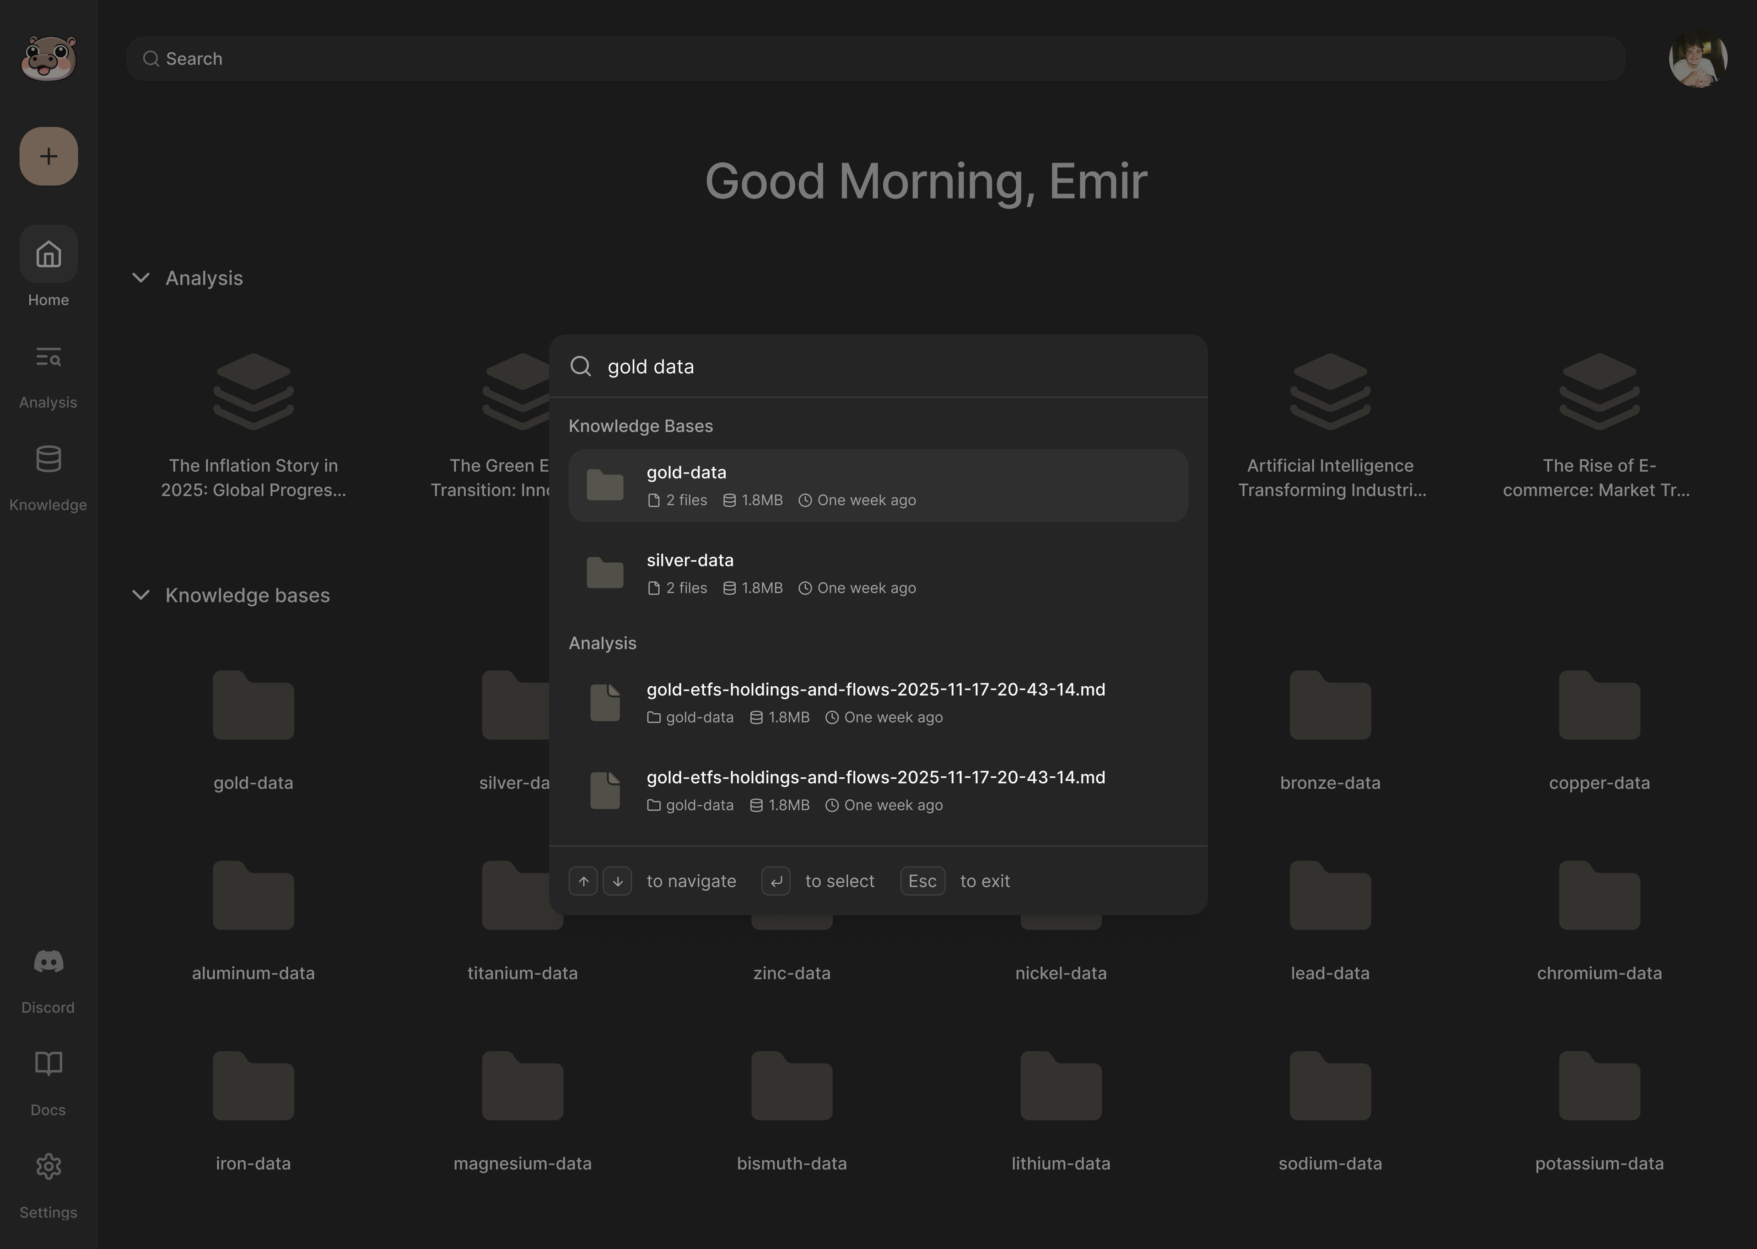Collapse the Analysis section chevron
The height and width of the screenshot is (1249, 1757).
tap(141, 278)
